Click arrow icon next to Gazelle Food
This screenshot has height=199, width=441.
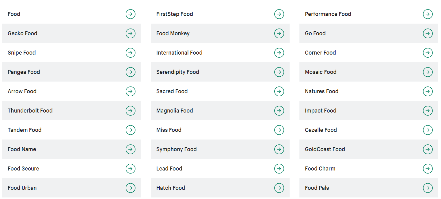click(428, 130)
